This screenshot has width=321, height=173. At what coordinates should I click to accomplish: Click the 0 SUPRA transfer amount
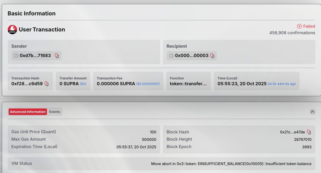pos(69,84)
